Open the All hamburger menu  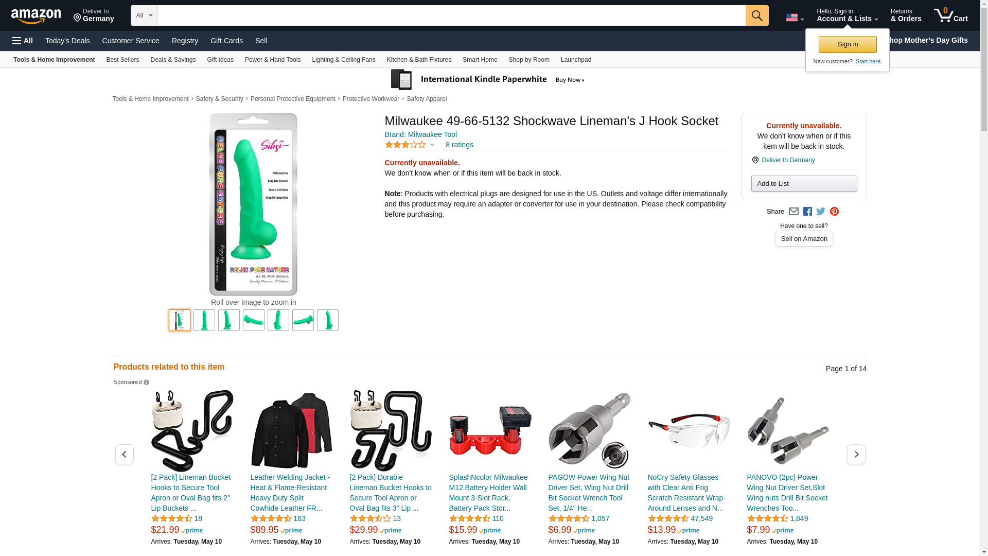(x=23, y=41)
